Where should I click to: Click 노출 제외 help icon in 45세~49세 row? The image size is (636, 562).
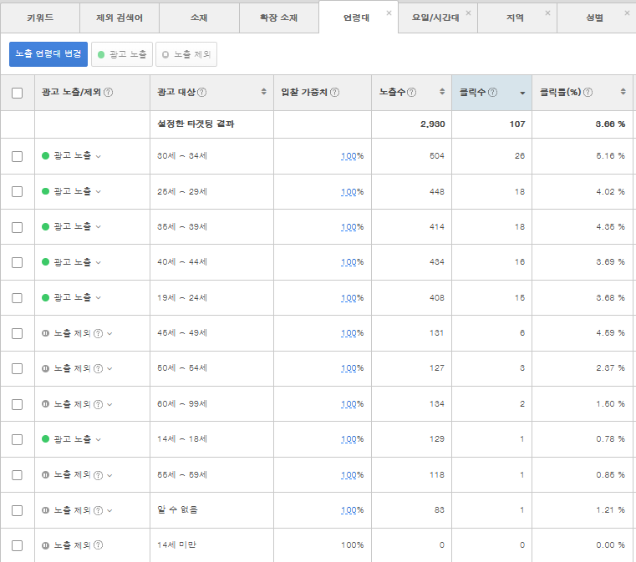98,333
